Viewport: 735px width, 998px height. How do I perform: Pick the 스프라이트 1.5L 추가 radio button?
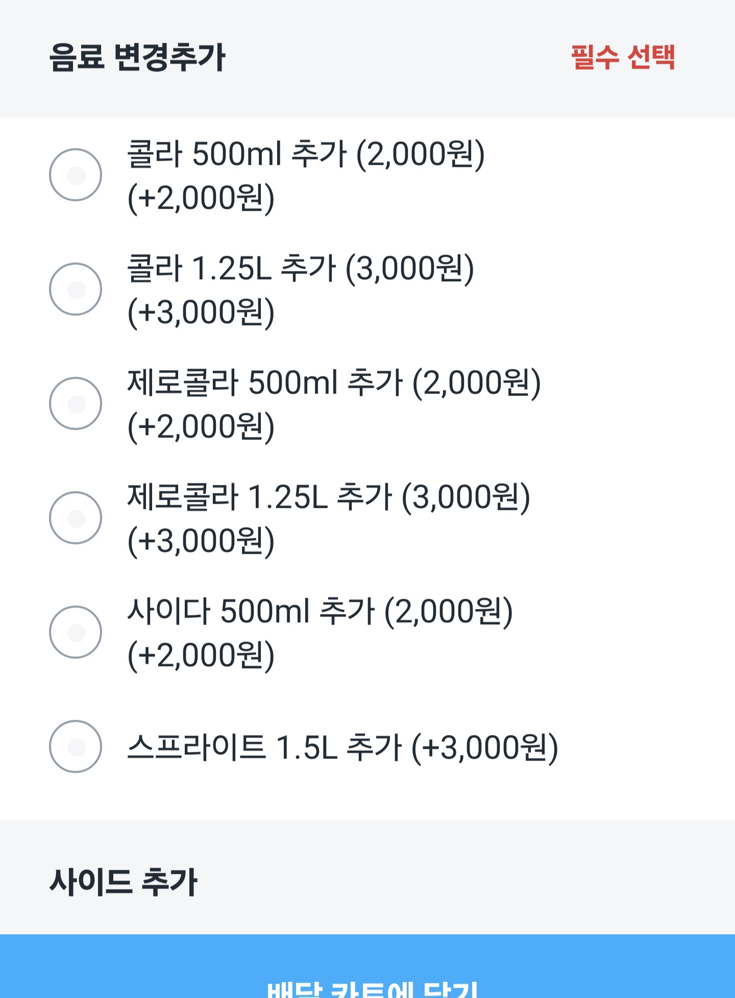(76, 746)
